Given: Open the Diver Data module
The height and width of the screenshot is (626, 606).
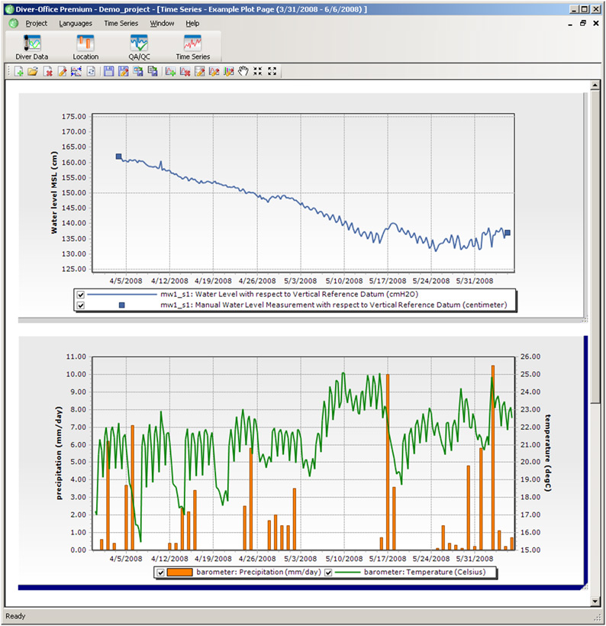Looking at the screenshot, I should [32, 47].
